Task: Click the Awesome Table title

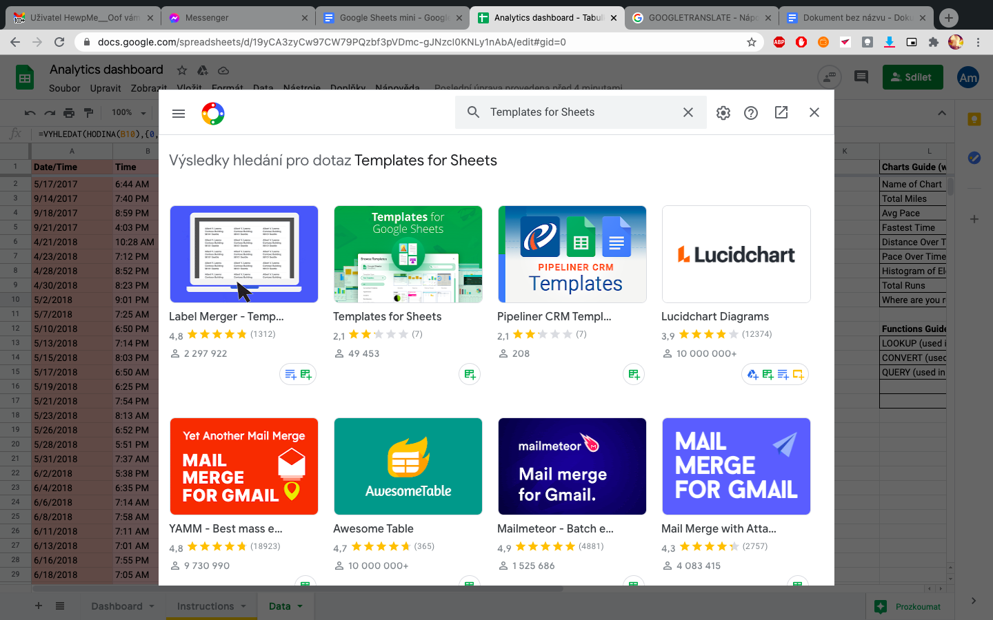Action: click(x=374, y=528)
